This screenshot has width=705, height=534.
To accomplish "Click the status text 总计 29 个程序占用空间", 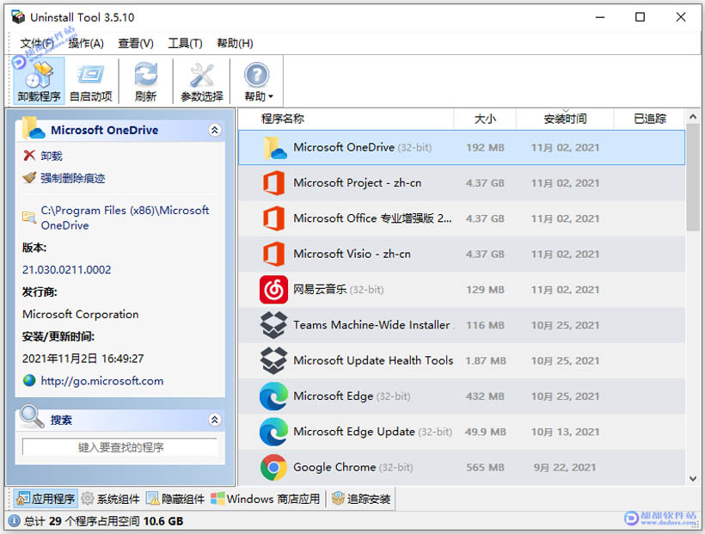I will pyautogui.click(x=82, y=521).
